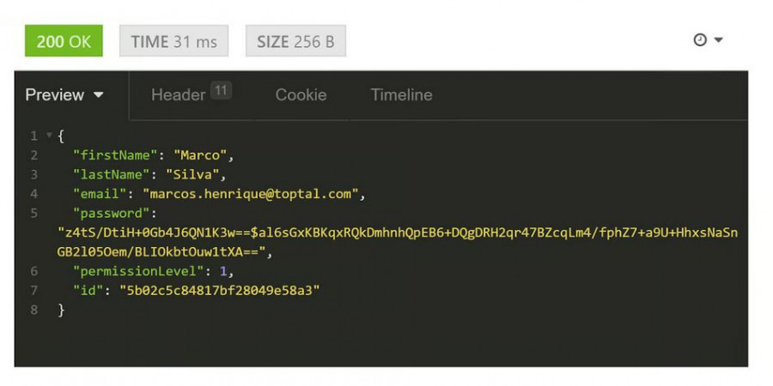Click the "password" key on line 5
This screenshot has height=386, width=773.
[x=112, y=214]
